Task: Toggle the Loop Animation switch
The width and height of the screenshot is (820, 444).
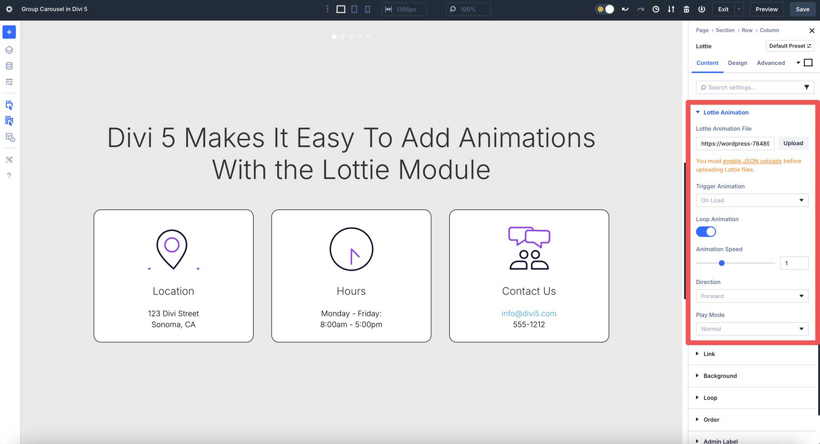Action: coord(706,232)
